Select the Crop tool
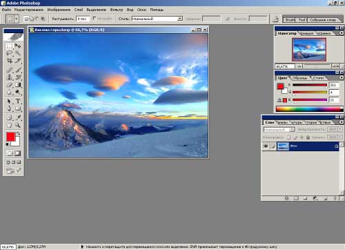The image size is (345, 250). click(x=10, y=61)
